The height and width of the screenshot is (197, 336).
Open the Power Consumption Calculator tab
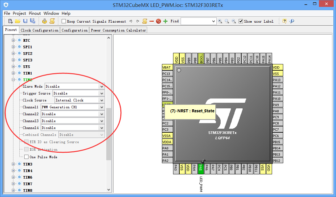click(118, 30)
